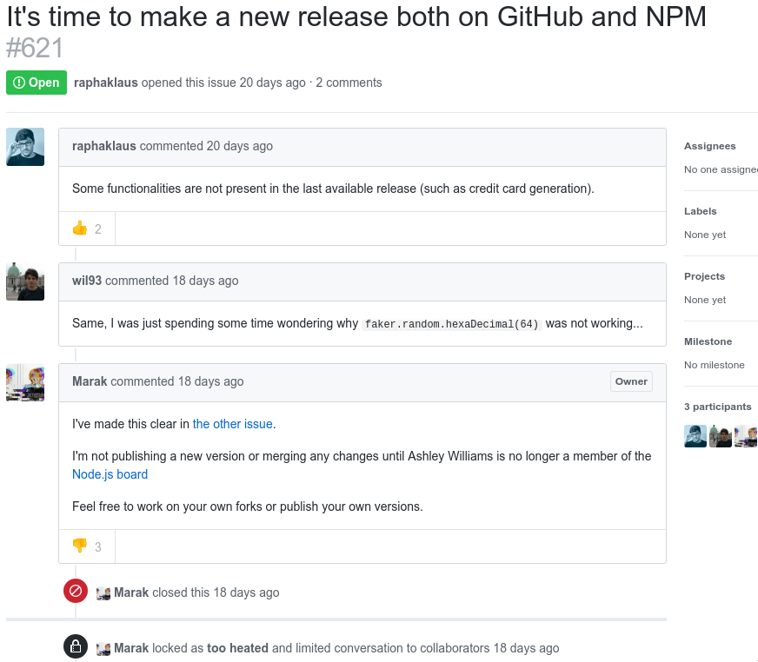Click the '2 comments' count in issue header

[349, 83]
